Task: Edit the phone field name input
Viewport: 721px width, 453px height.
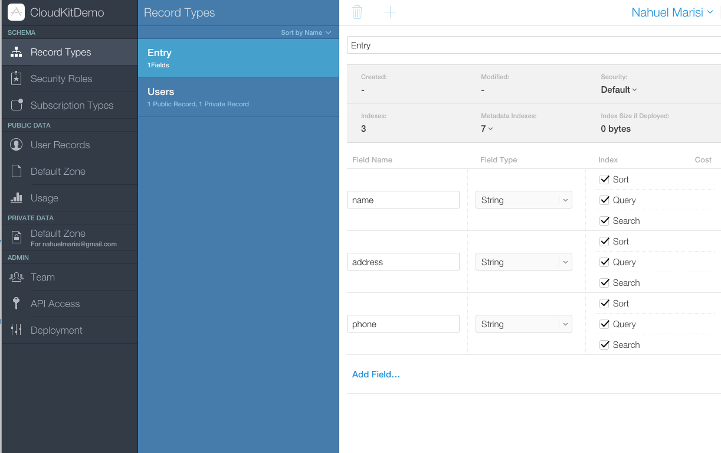Action: coord(403,324)
